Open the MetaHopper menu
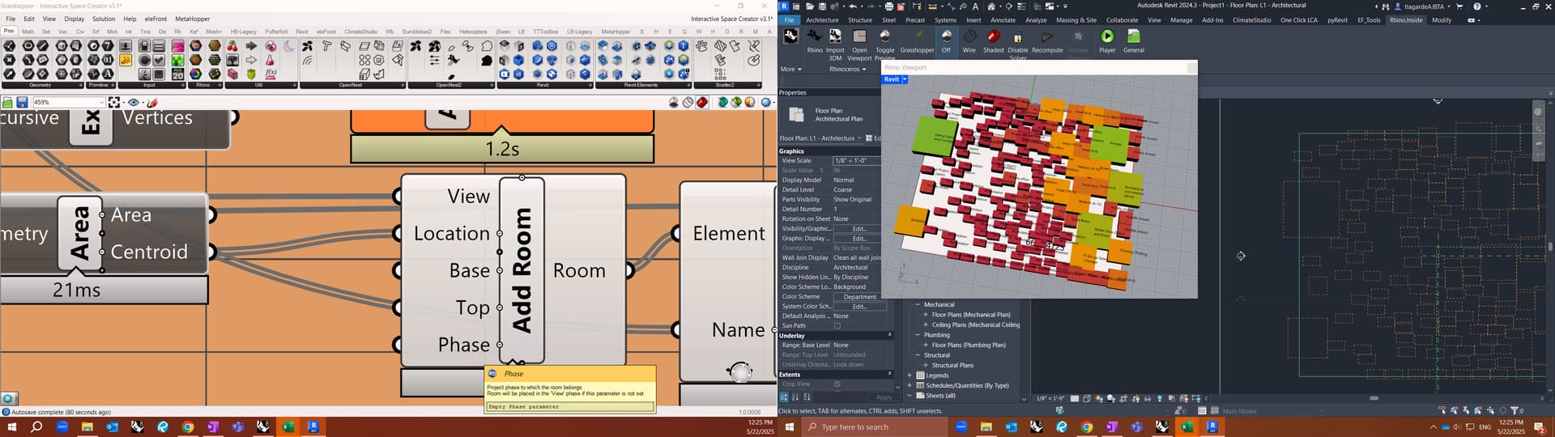 pyautogui.click(x=192, y=19)
